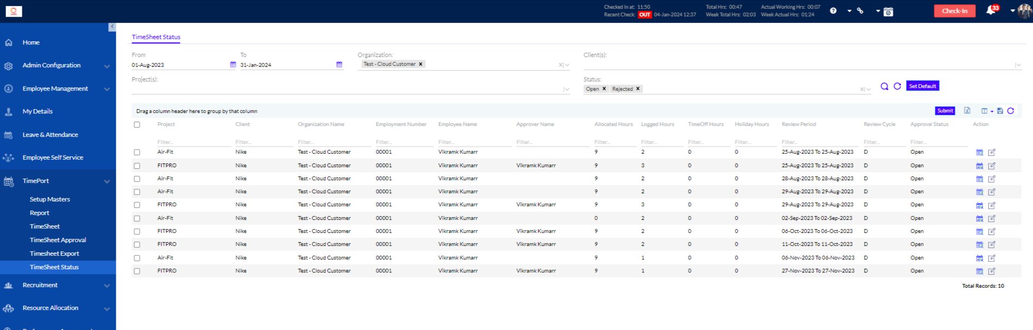This screenshot has height=330, width=1033.
Task: Click the quick links chain icon
Action: pyautogui.click(x=860, y=11)
